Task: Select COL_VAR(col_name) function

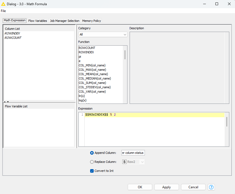Action: (x=92, y=92)
